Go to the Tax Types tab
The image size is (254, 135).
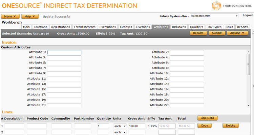click(x=214, y=27)
